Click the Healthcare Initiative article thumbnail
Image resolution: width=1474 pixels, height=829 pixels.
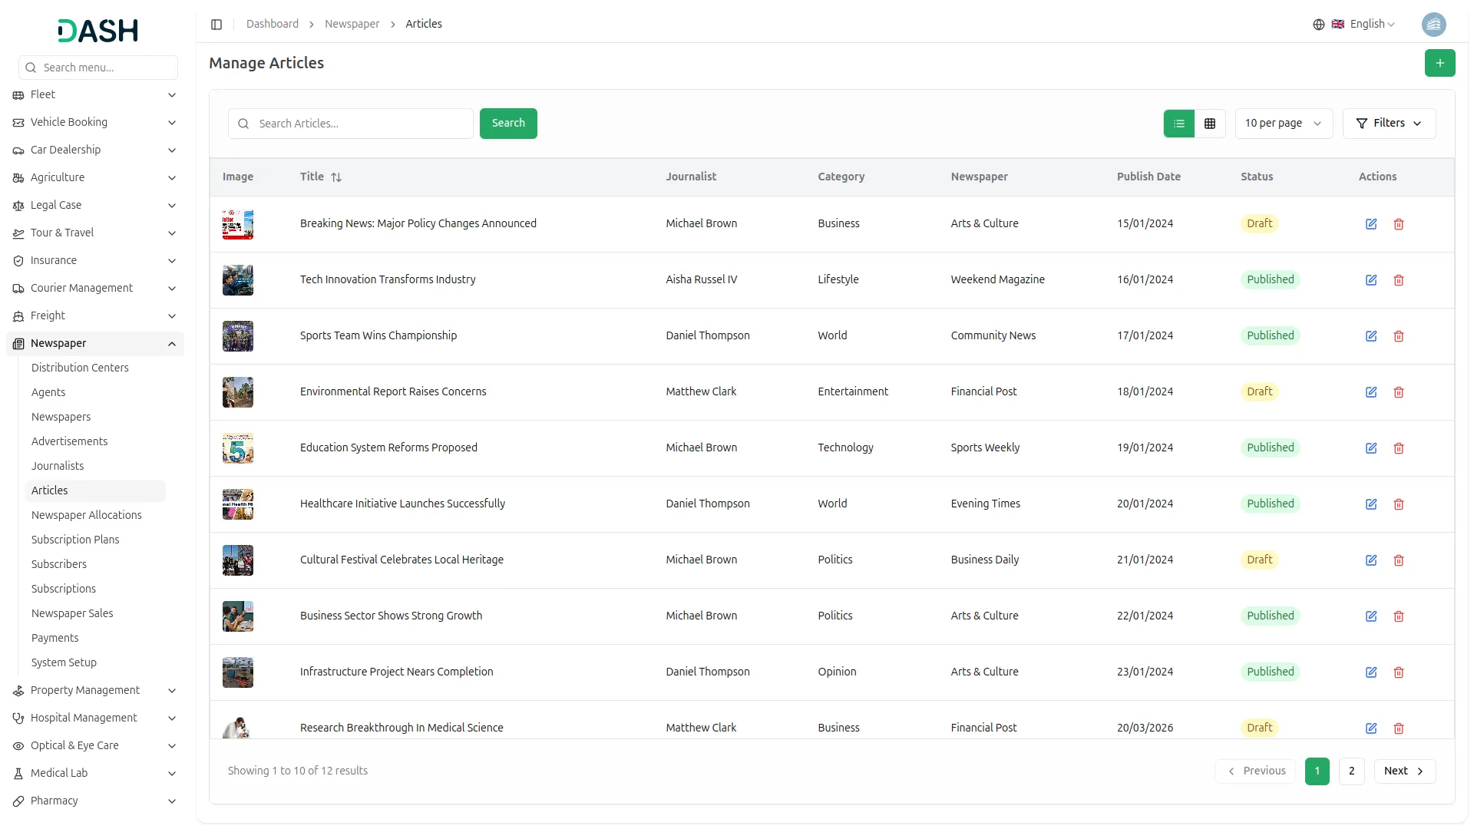pyautogui.click(x=238, y=504)
